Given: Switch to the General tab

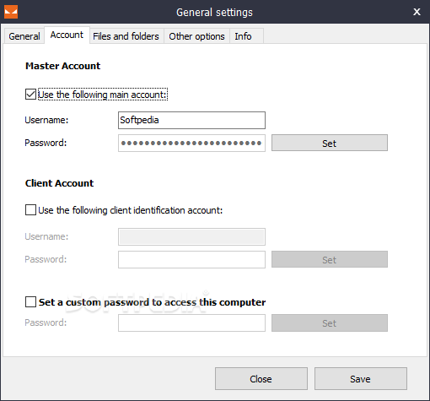Looking at the screenshot, I should (24, 36).
